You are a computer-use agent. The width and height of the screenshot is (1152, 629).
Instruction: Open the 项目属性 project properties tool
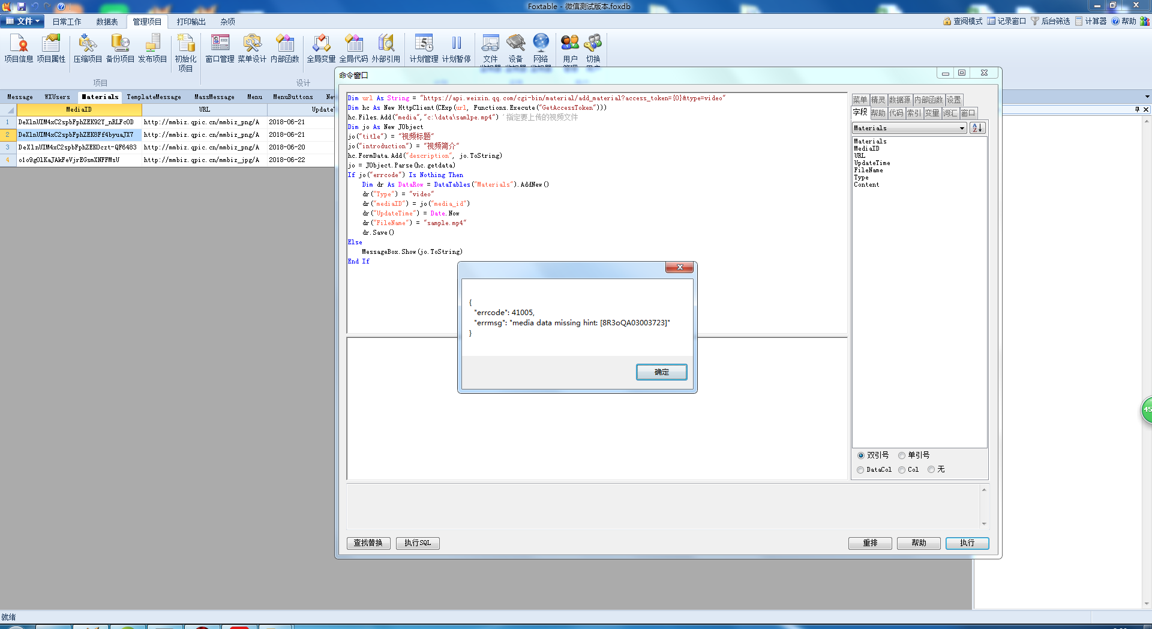(51, 49)
